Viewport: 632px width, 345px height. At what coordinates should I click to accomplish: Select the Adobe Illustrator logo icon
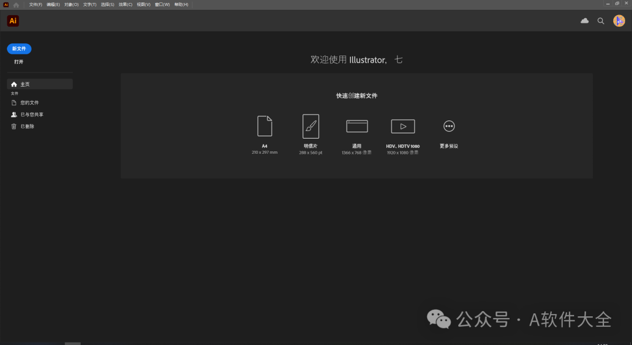12,20
